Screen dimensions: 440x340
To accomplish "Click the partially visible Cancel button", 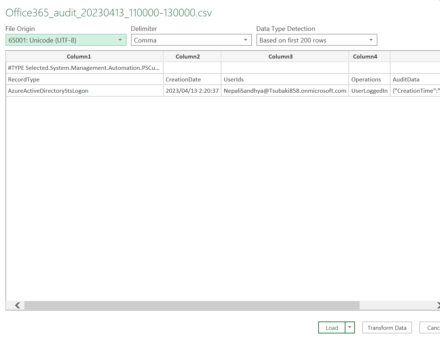I will pos(430,328).
